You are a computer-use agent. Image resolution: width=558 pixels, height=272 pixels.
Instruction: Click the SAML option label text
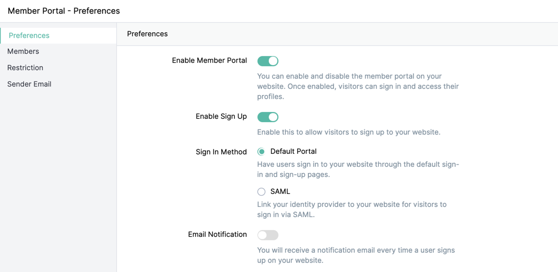pos(280,191)
